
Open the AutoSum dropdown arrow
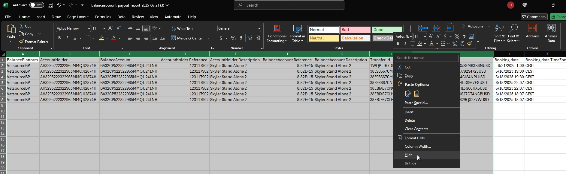pyautogui.click(x=489, y=26)
